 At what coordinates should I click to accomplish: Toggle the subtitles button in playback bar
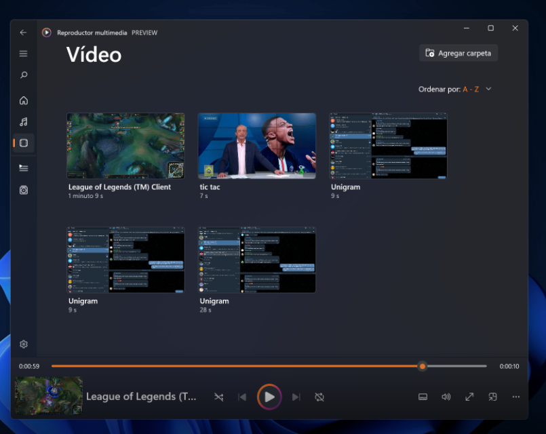click(423, 397)
